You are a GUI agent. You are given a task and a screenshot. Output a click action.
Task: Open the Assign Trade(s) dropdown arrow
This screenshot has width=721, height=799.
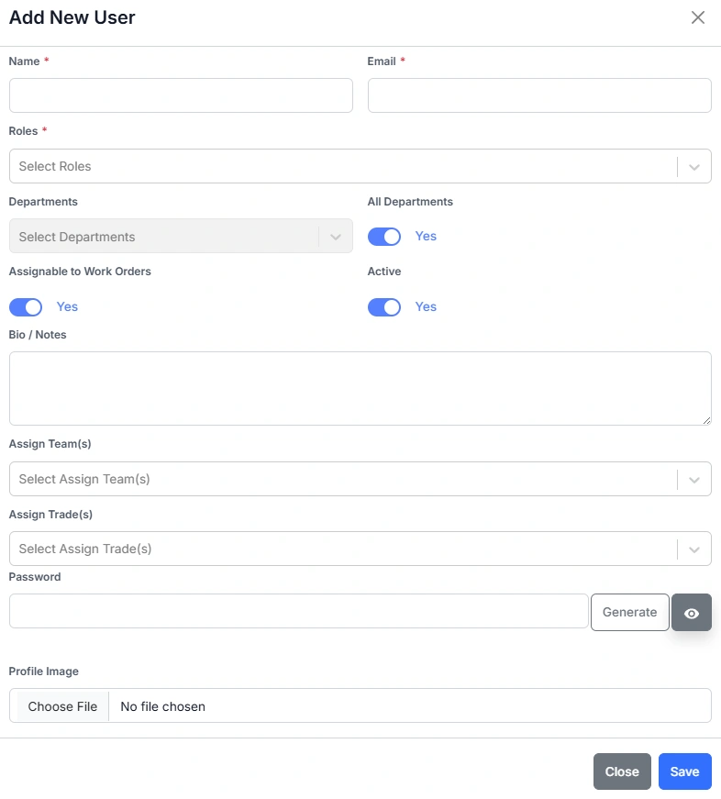click(x=694, y=549)
